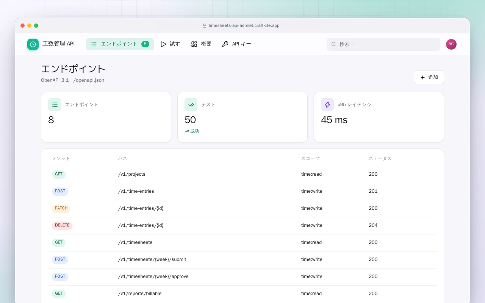Click the grid icon beside 概要
This screenshot has width=485, height=303.
tap(194, 44)
